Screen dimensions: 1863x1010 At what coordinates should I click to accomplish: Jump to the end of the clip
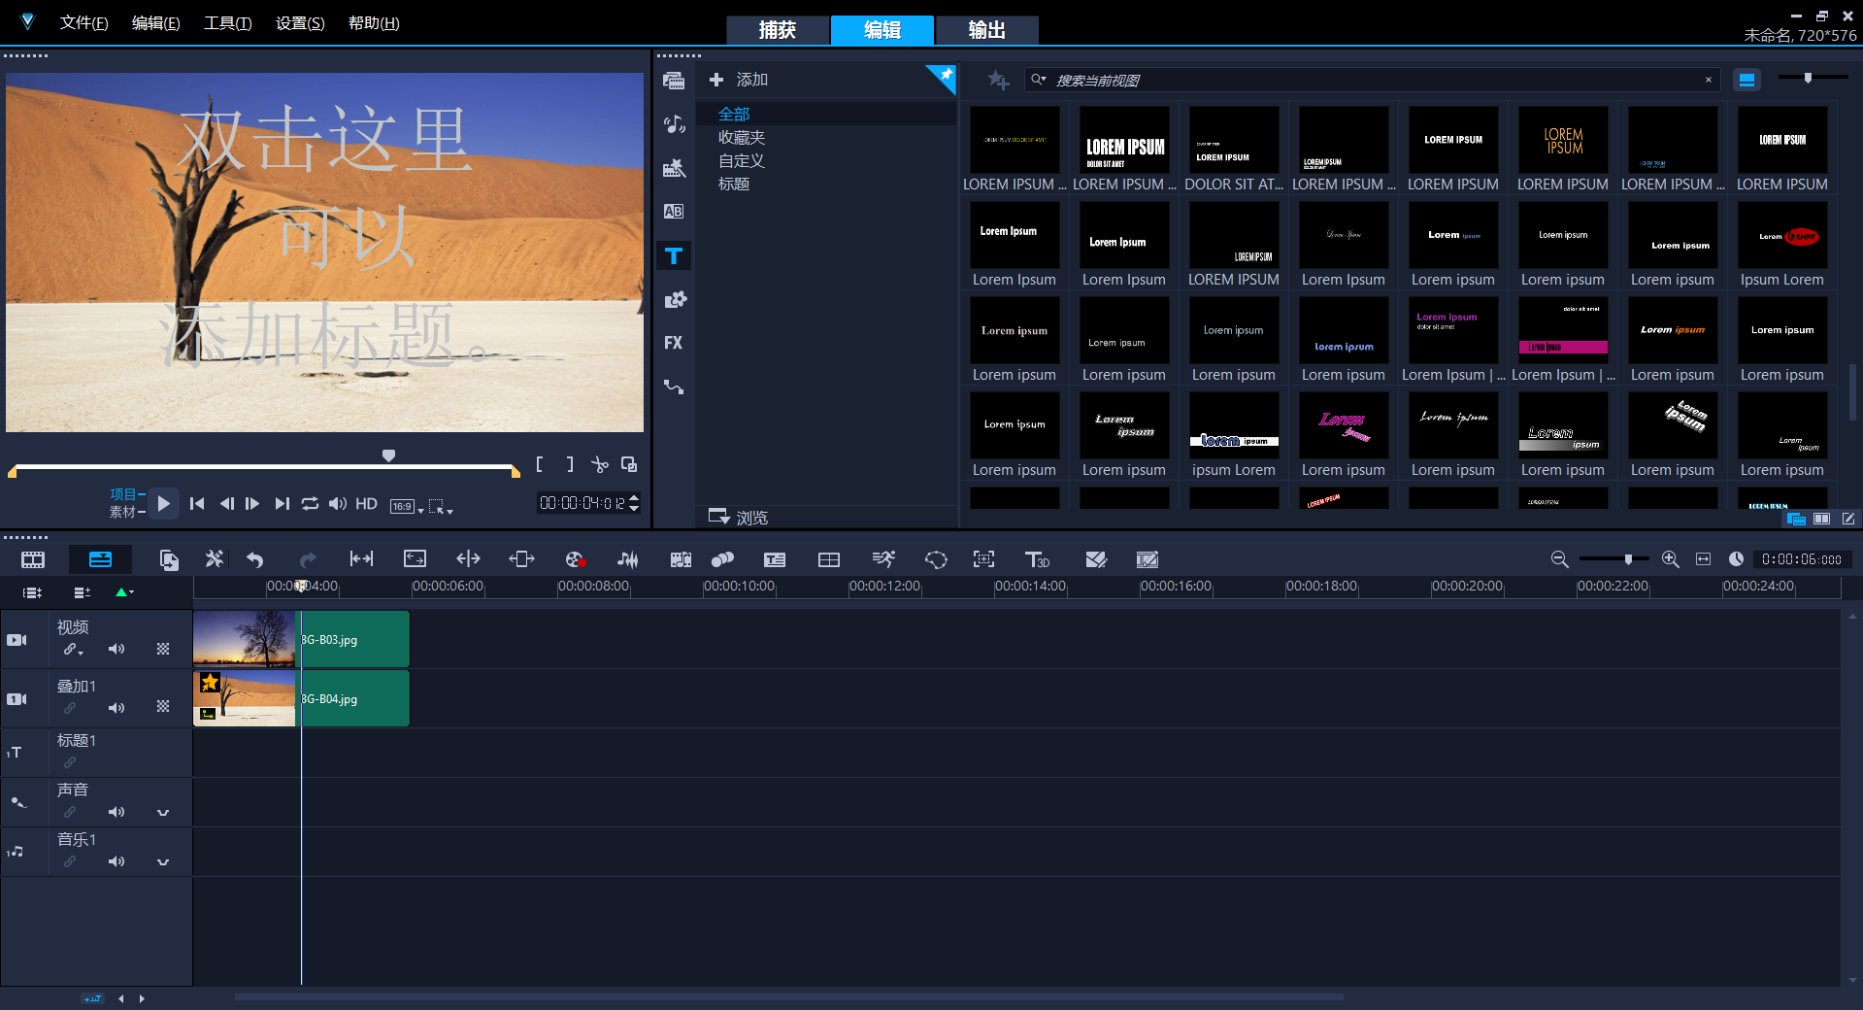(282, 503)
